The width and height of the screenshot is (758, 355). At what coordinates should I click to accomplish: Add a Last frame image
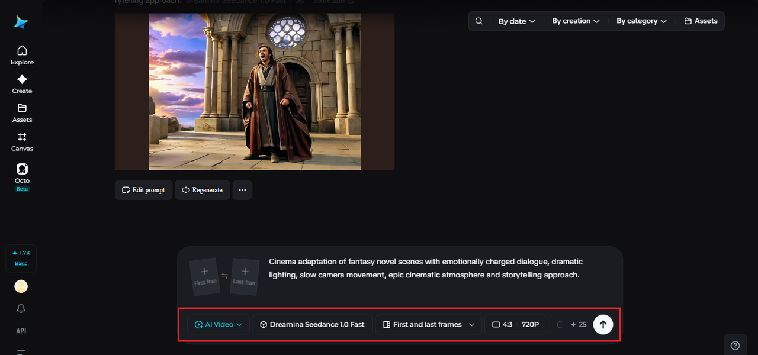245,277
